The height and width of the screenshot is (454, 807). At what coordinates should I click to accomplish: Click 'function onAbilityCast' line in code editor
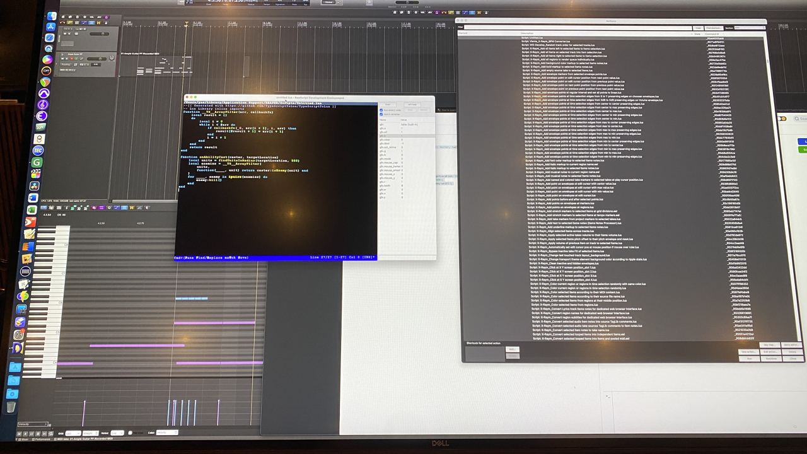(229, 157)
